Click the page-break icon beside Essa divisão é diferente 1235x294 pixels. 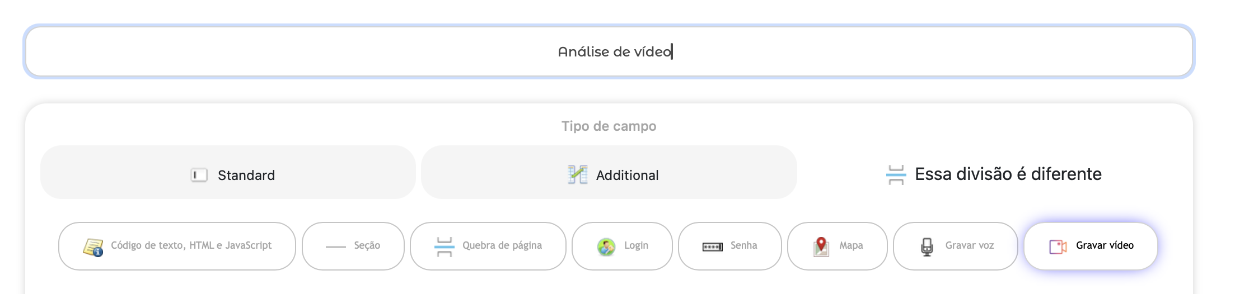point(896,174)
